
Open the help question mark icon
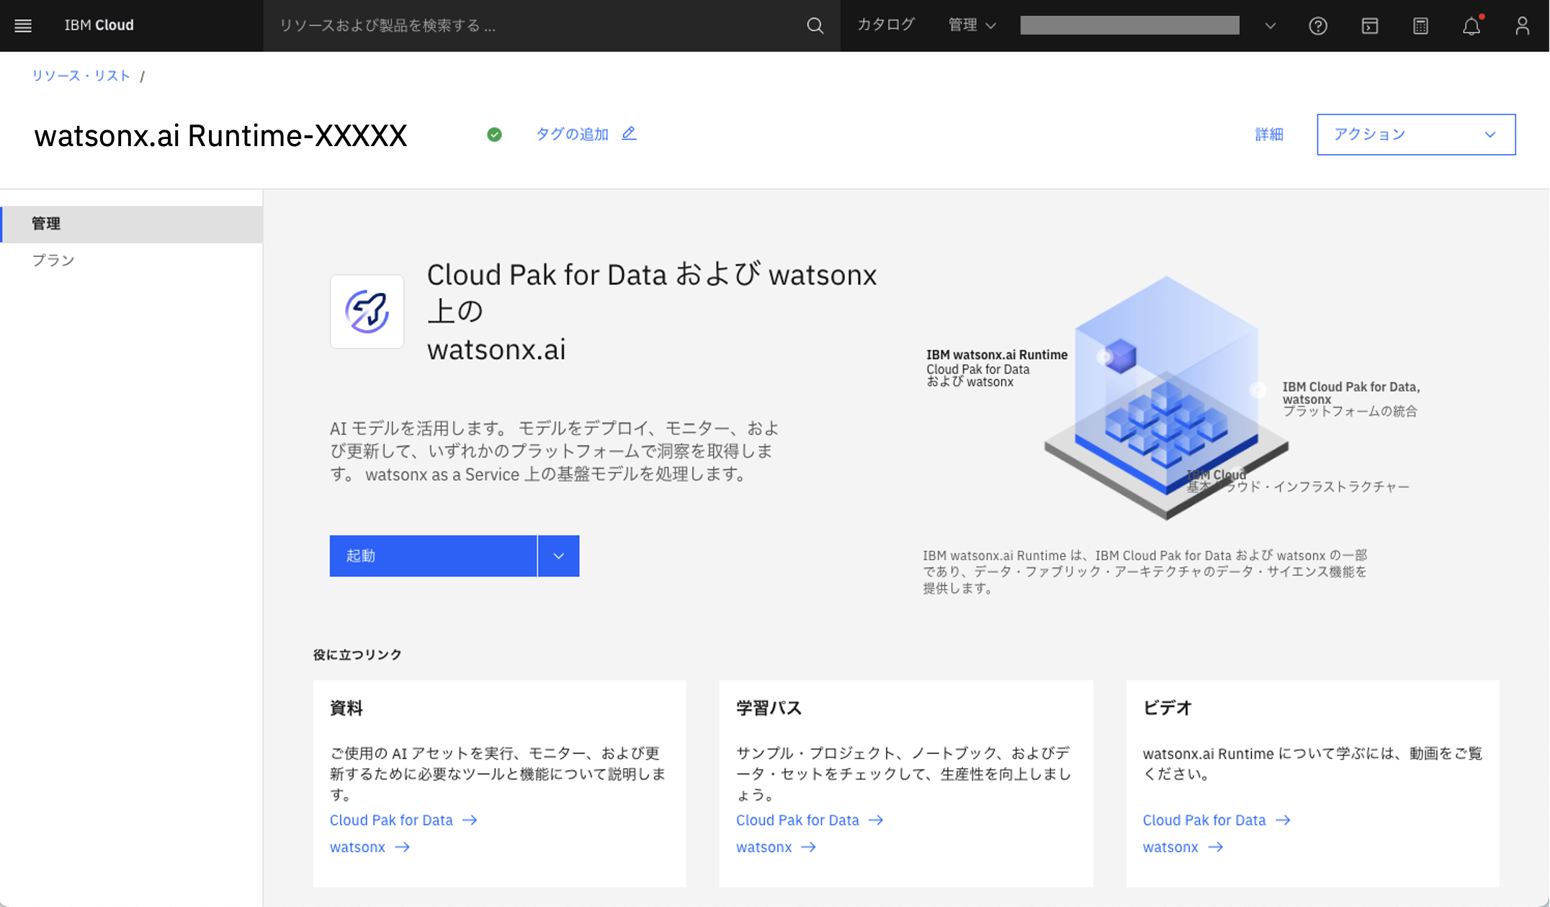[1317, 26]
